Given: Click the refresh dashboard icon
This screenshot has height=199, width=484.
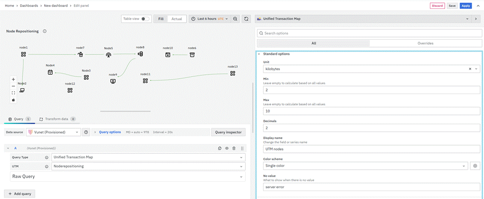Looking at the screenshot, I should coord(247,19).
